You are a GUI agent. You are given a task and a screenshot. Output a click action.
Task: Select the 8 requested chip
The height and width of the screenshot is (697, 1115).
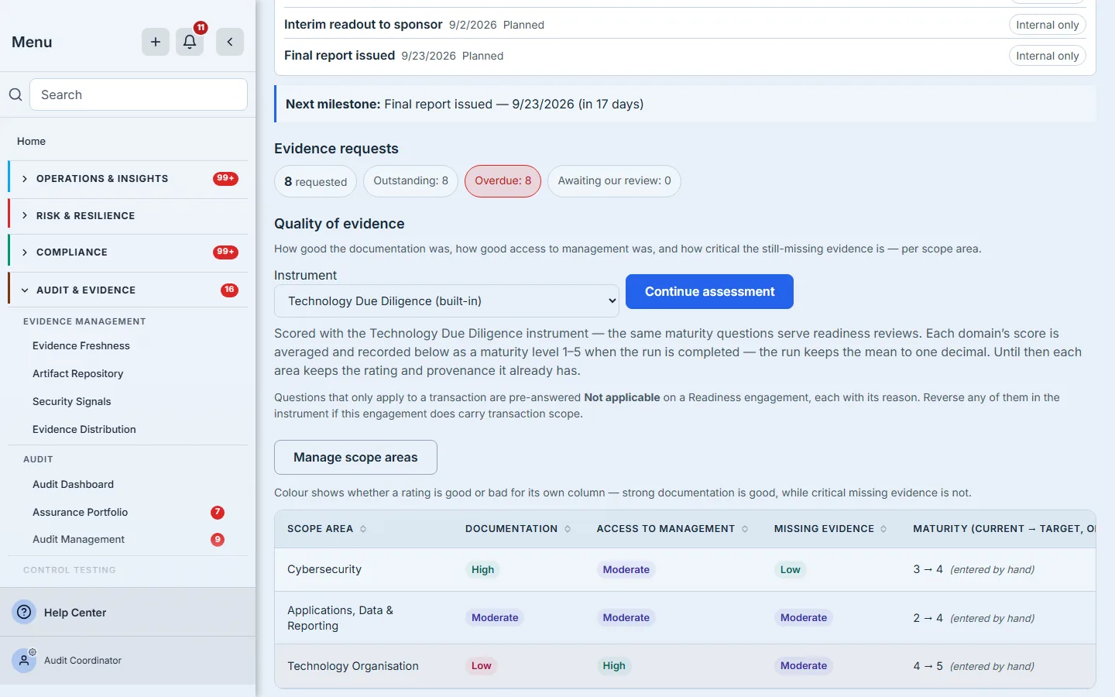tap(316, 181)
